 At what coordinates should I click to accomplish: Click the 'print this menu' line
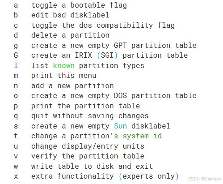64,76
